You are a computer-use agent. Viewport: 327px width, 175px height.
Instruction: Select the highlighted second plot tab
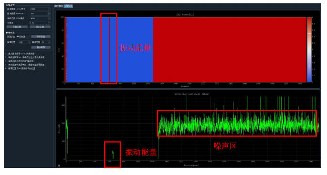click(x=68, y=6)
